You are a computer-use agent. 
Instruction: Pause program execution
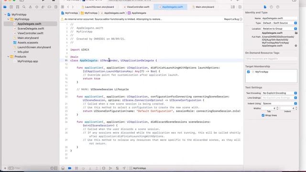[76, 168]
